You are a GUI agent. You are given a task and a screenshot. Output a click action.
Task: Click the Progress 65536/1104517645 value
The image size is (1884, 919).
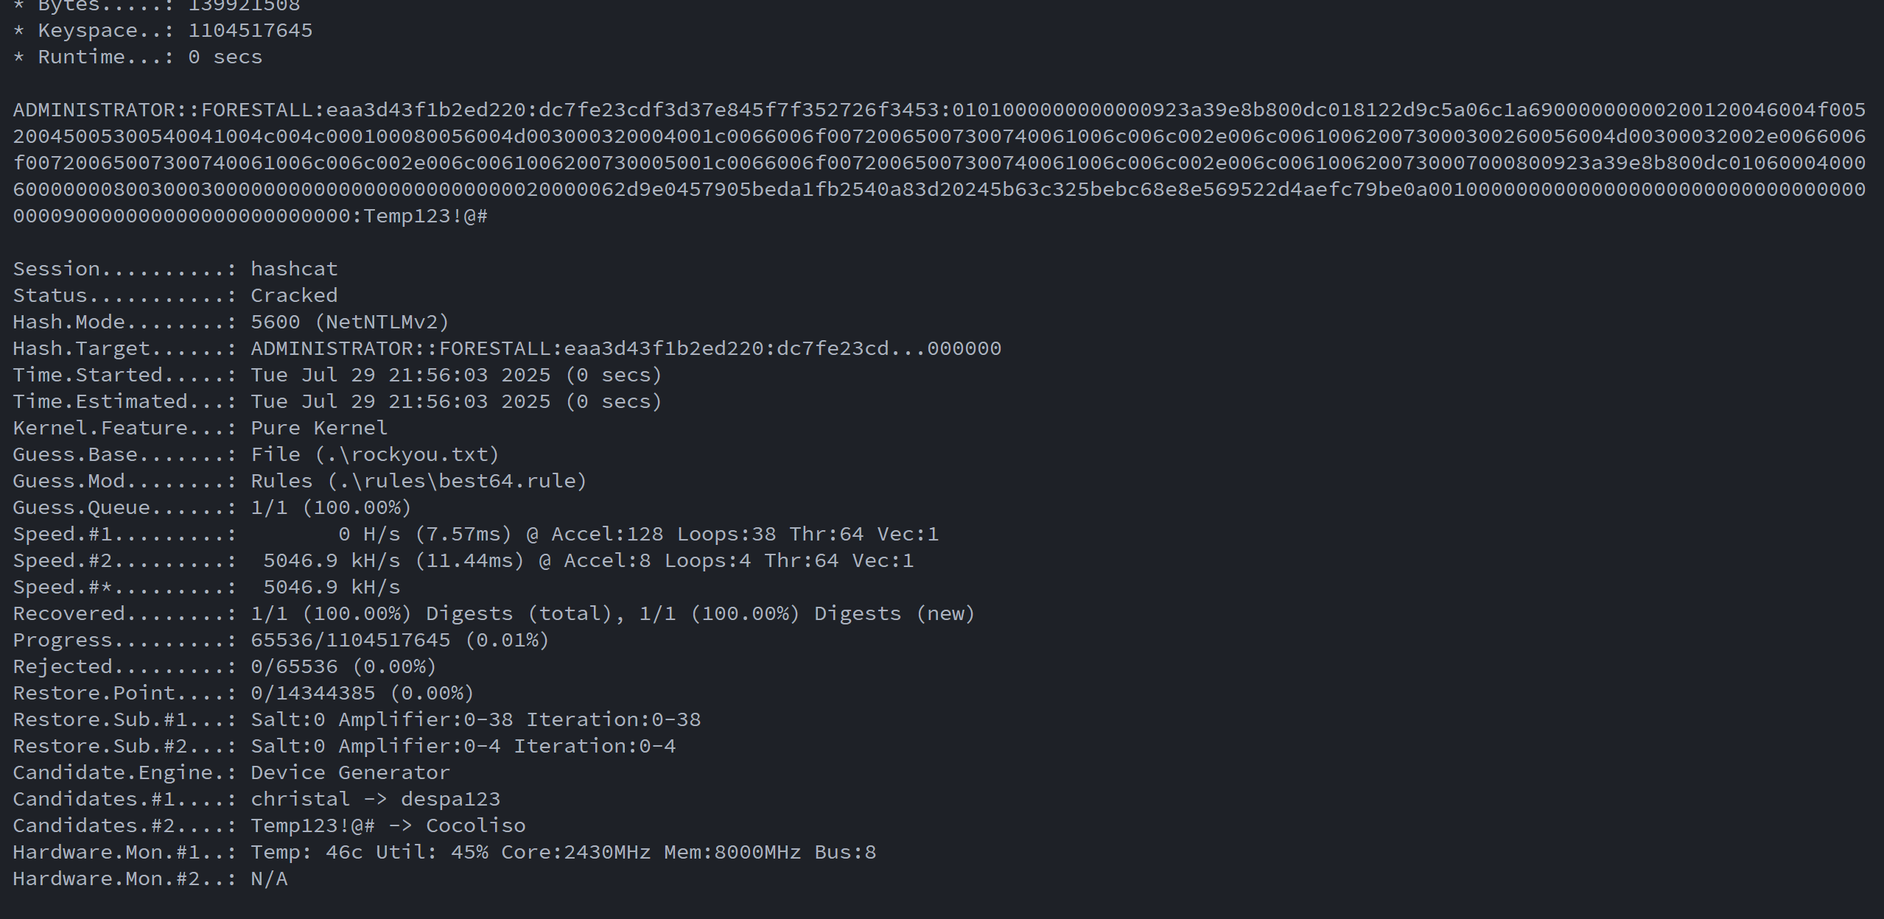[x=350, y=641]
